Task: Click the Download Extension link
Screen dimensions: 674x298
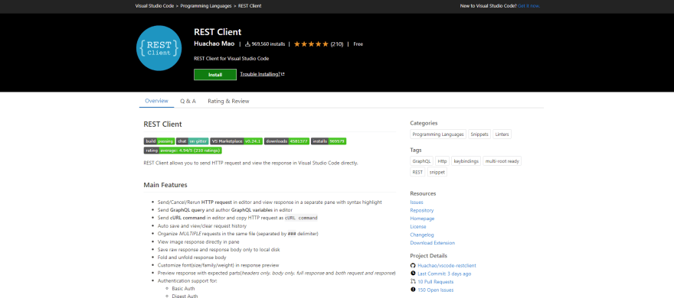Action: [433, 243]
